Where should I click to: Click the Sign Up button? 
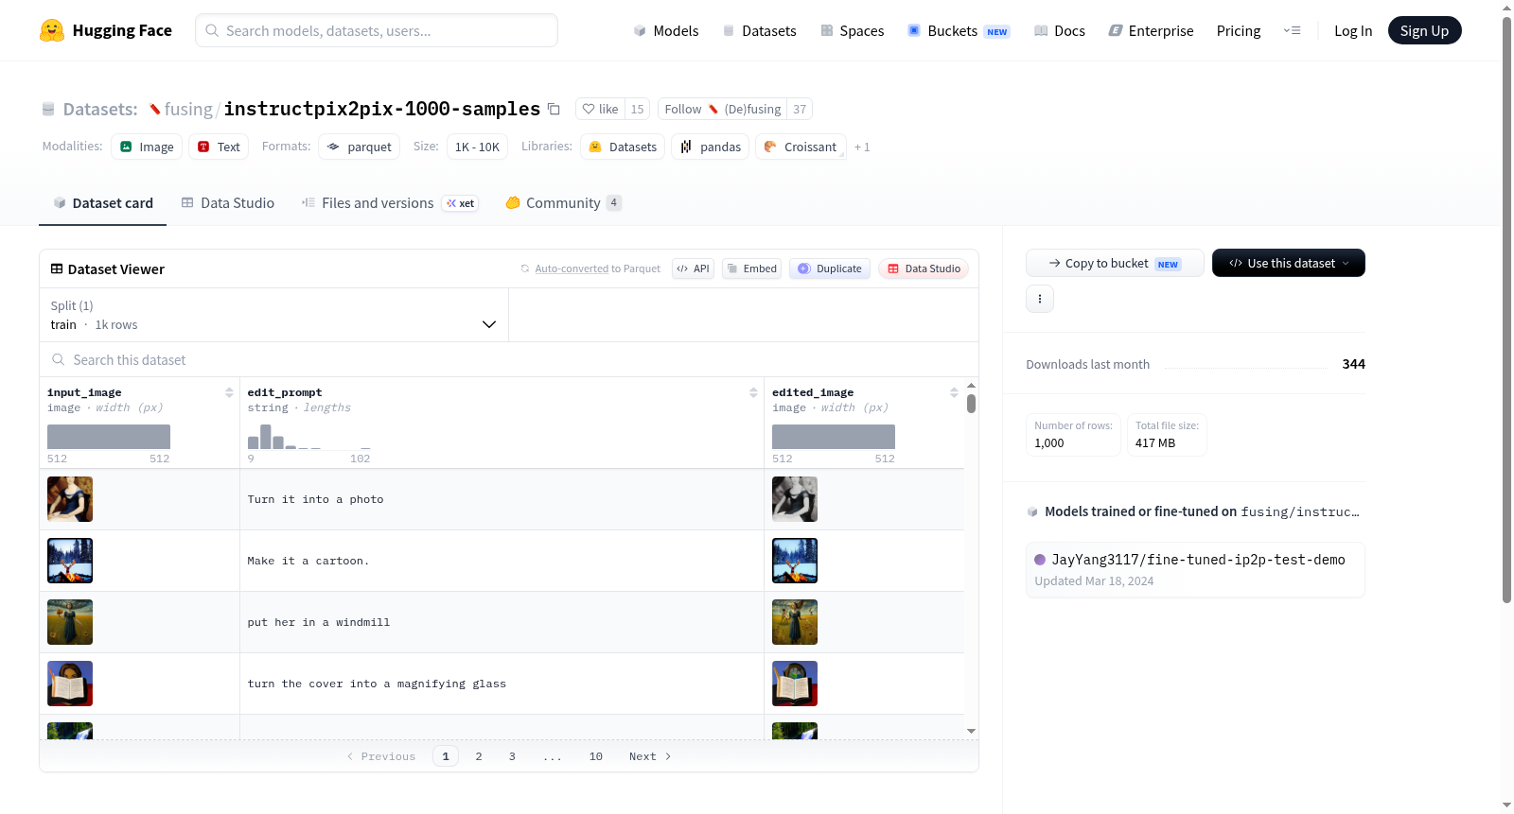pyautogui.click(x=1424, y=30)
